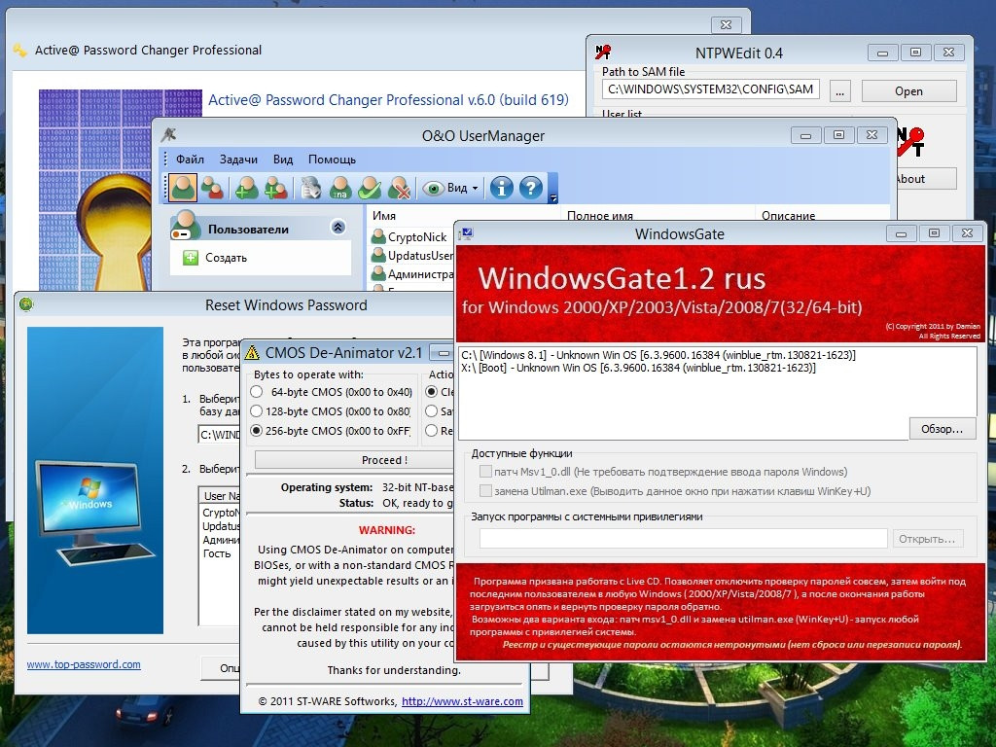
Task: Close the Active@ Password Changer window
Action: (726, 24)
